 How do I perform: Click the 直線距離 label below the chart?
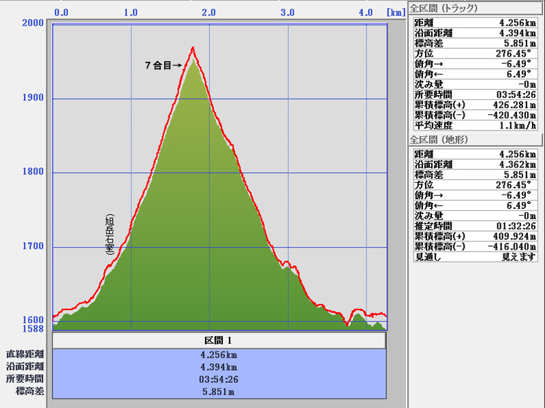tap(25, 354)
